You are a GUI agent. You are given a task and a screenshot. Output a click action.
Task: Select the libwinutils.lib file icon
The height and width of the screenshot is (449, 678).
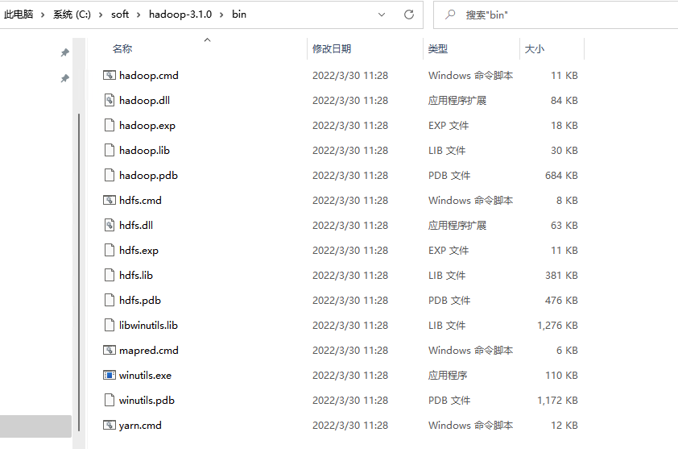click(110, 326)
